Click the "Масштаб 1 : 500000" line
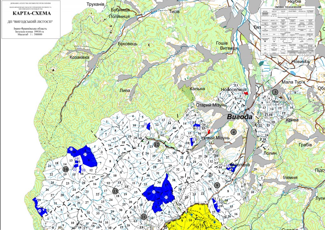This screenshot has width=325, height=230. click(x=30, y=34)
